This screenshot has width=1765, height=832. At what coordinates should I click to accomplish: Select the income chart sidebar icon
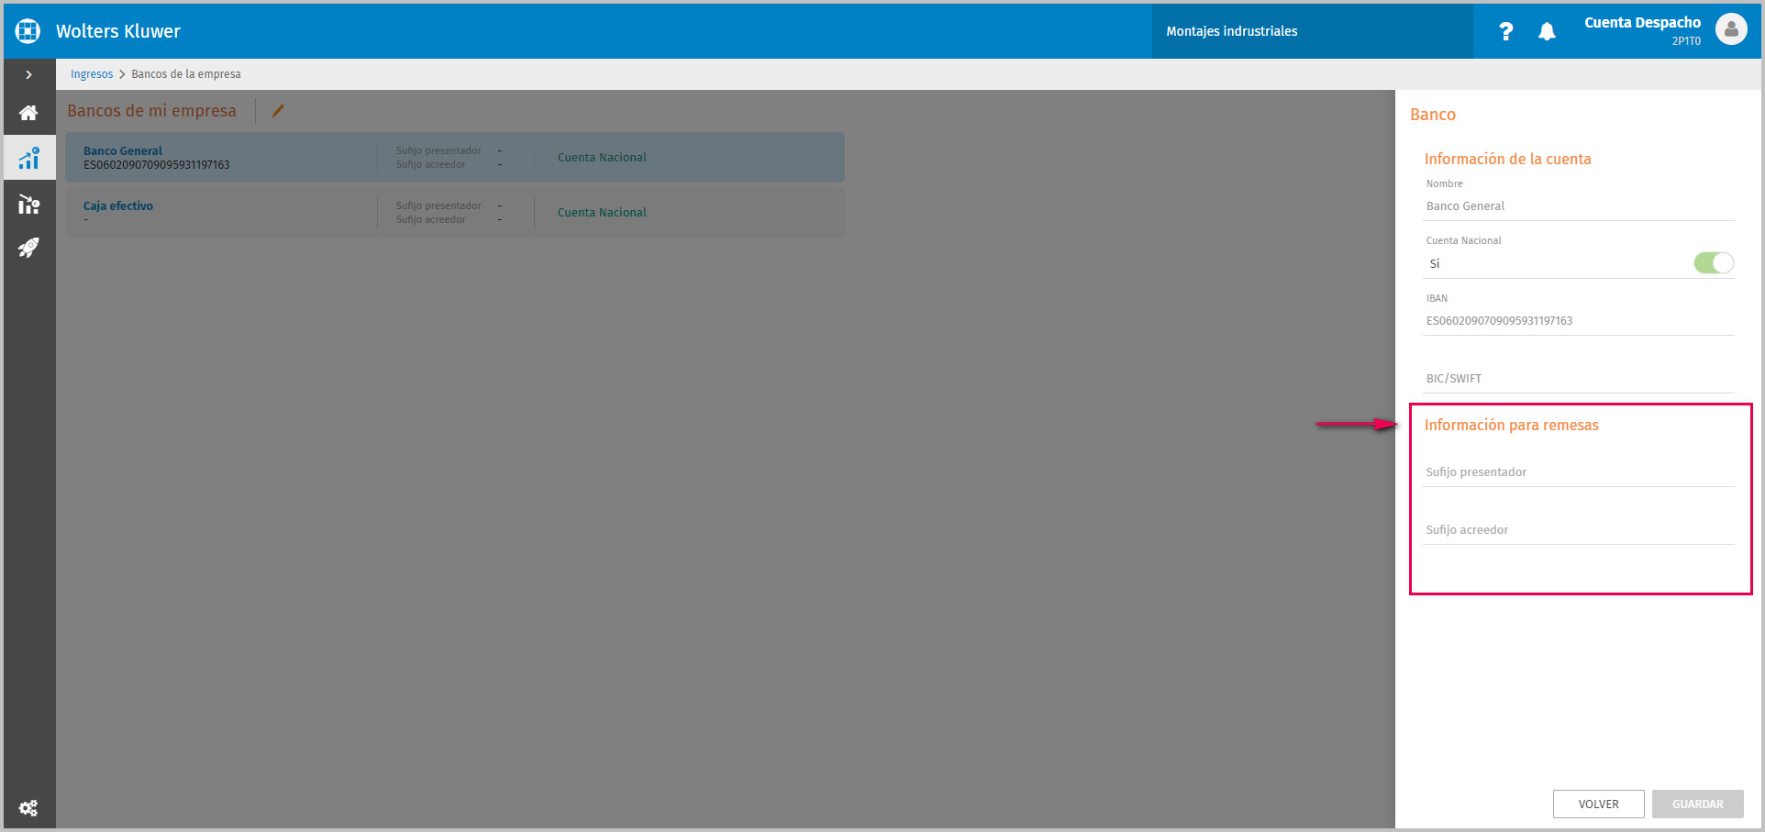[x=28, y=158]
